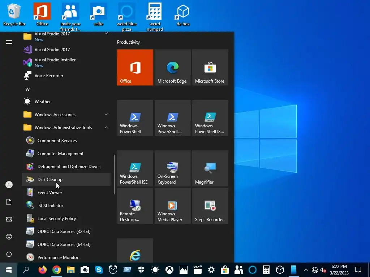Open Settings gear in the Start sidebar
This screenshot has height=277, width=370.
(9, 237)
